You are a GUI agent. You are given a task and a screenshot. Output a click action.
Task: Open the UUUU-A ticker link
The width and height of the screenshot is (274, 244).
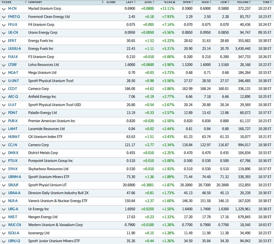(x=14, y=49)
